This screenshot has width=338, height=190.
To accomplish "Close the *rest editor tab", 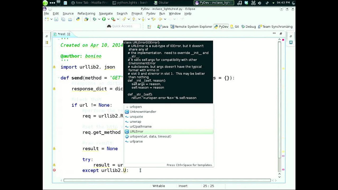I will 69,34.
